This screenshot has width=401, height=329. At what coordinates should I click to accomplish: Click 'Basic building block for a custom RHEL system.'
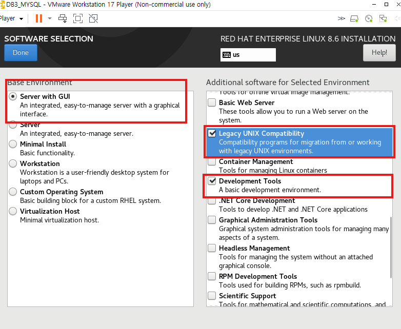point(91,201)
